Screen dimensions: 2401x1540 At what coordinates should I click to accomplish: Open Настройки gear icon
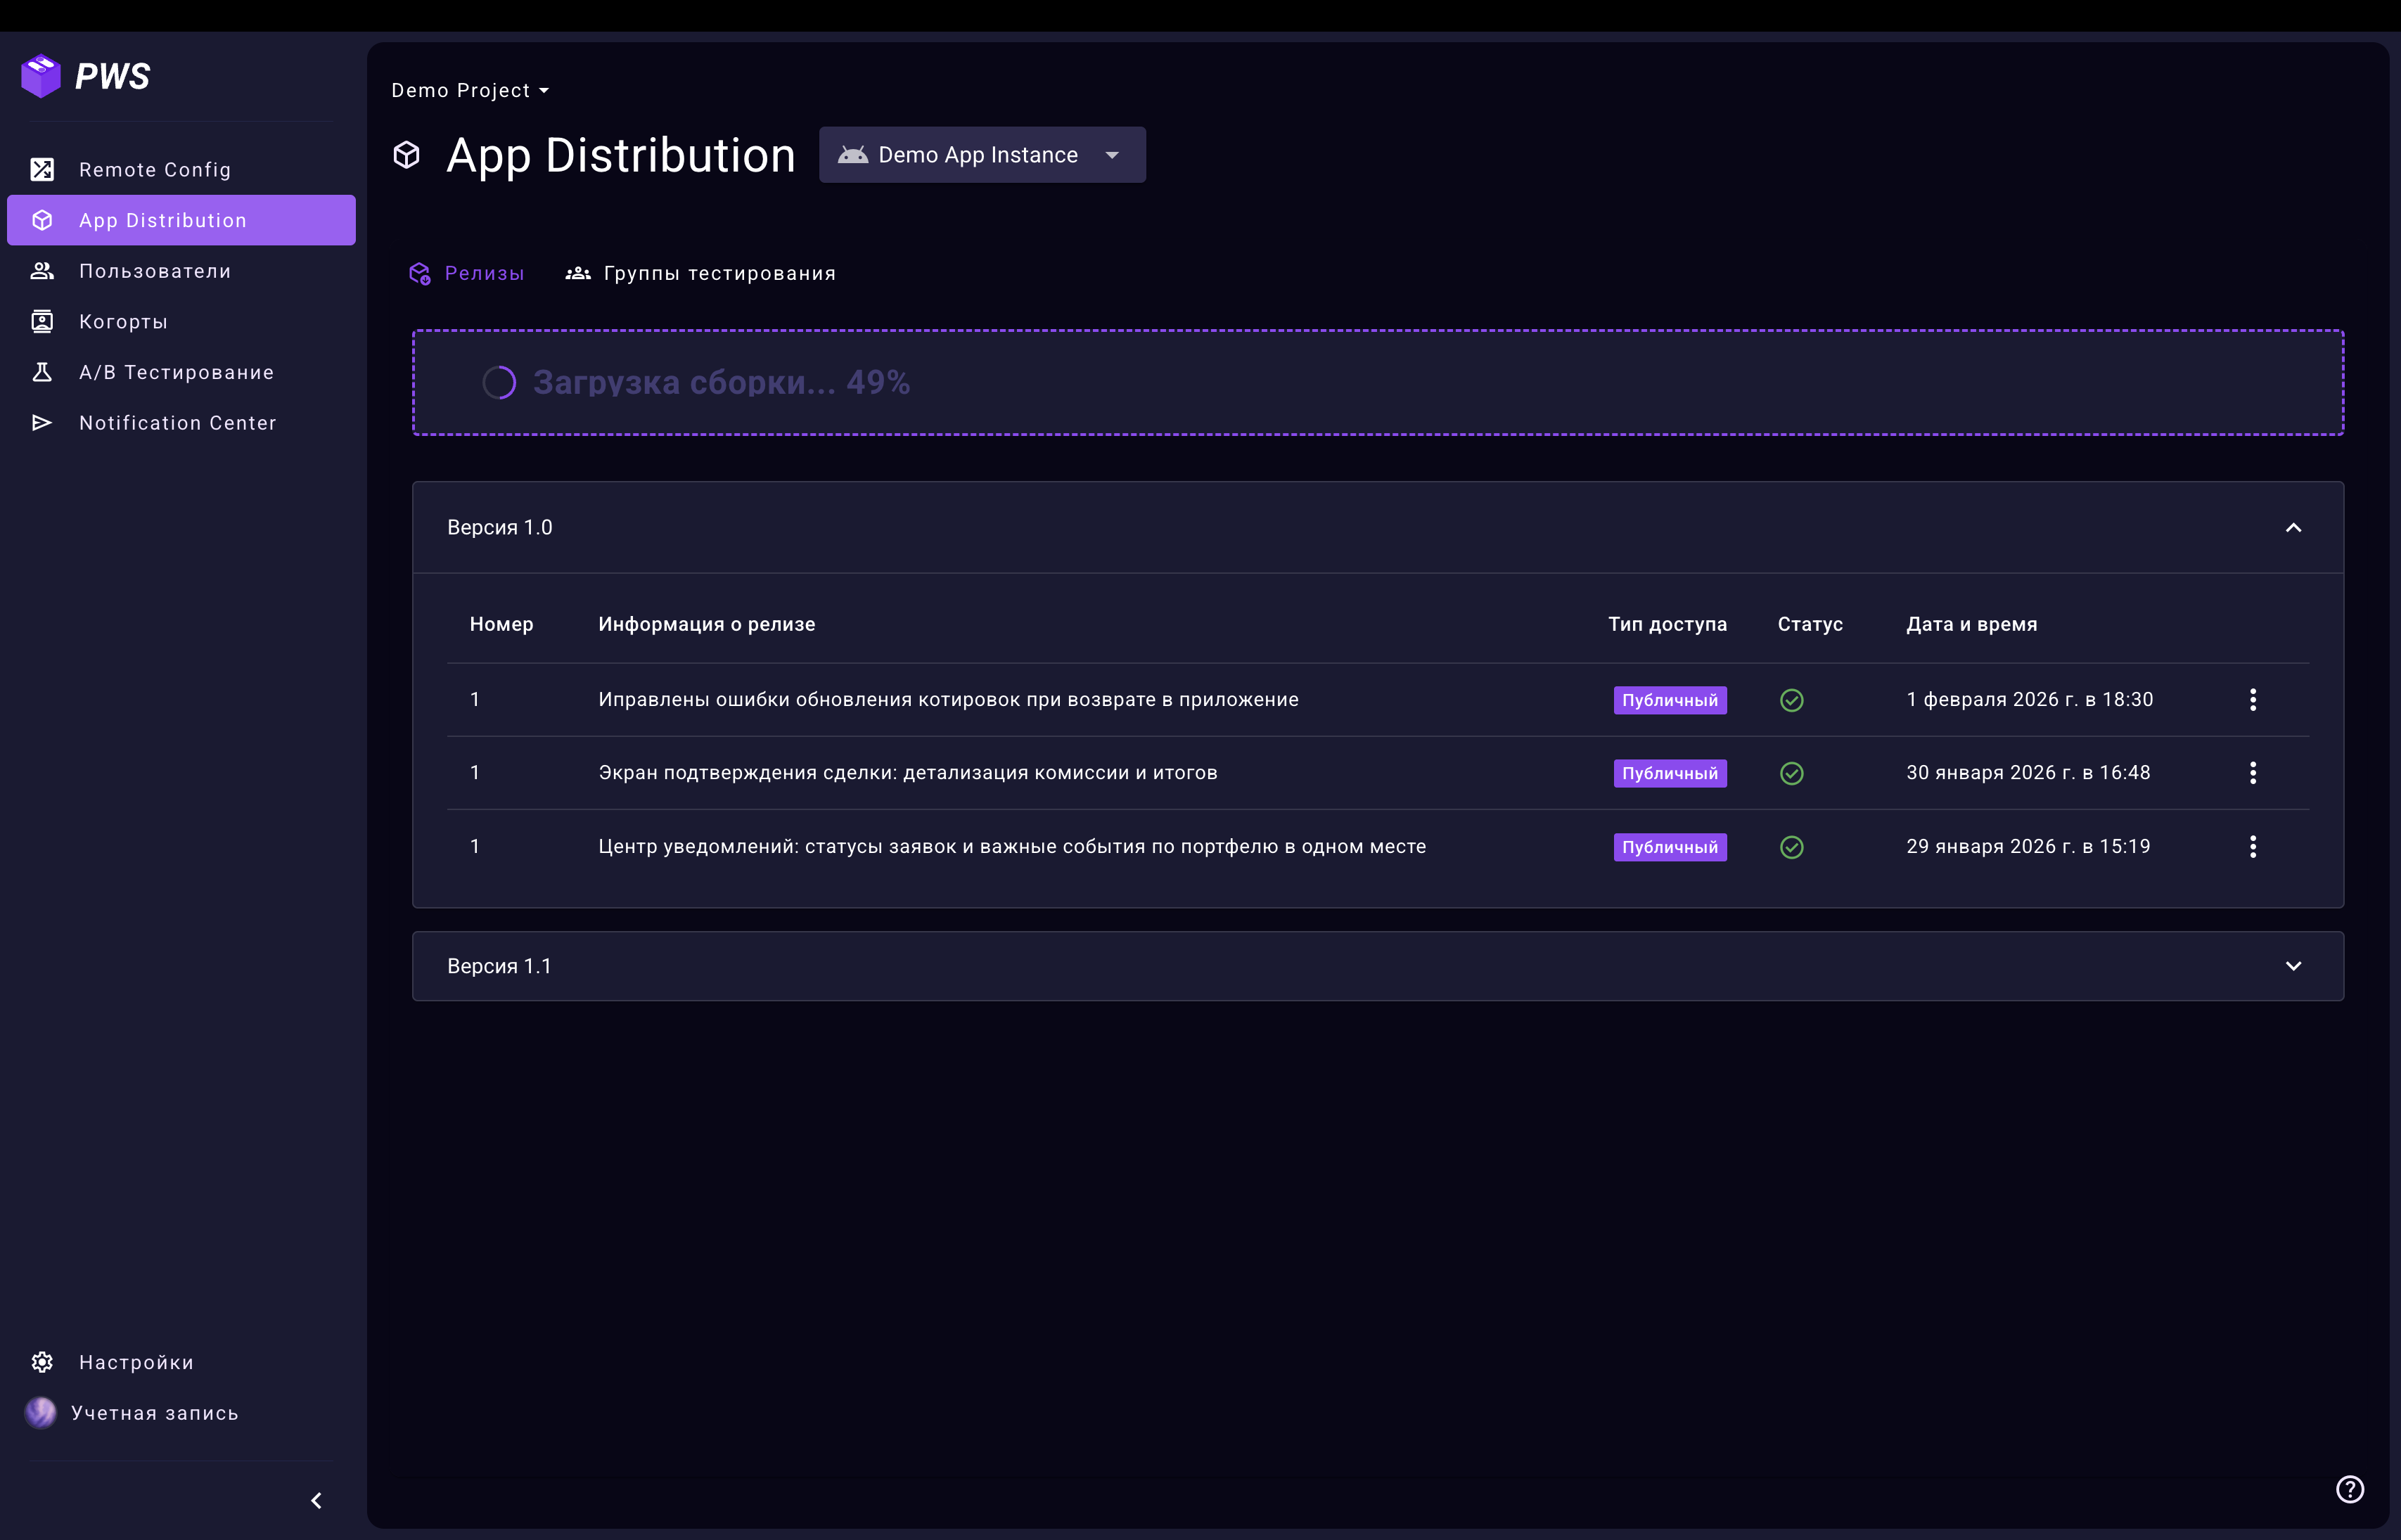pos(42,1362)
